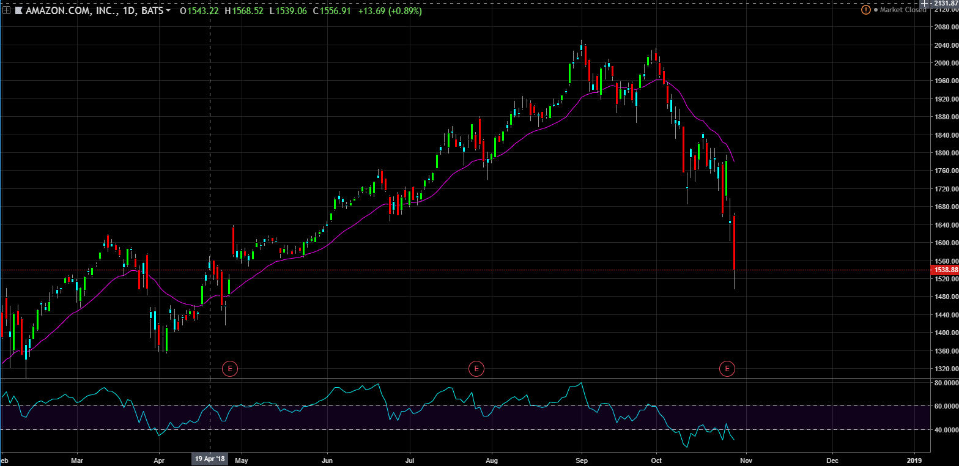The image size is (959, 466).
Task: Open the late-July earnings E marker
Action: [x=476, y=368]
